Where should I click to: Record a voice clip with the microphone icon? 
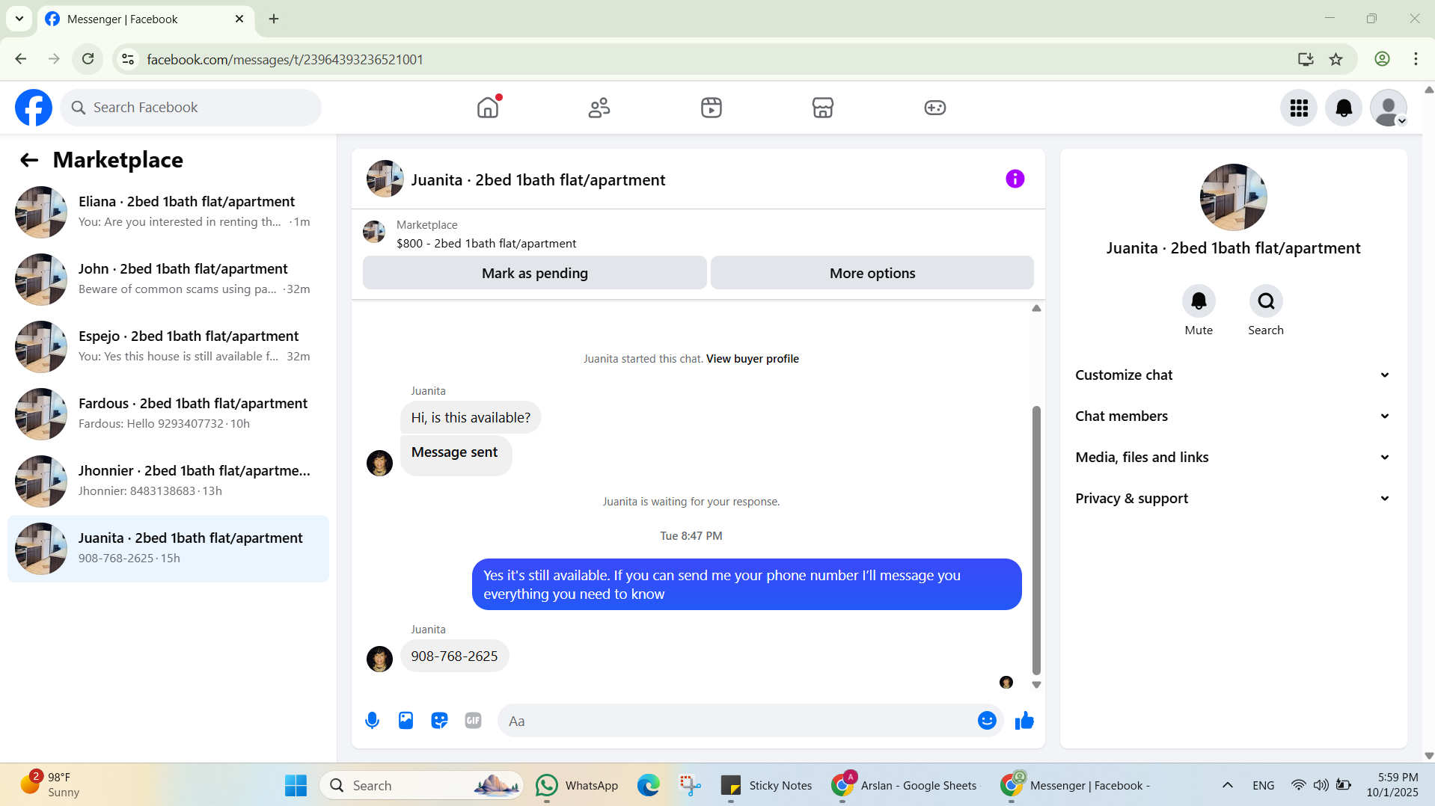tap(372, 721)
